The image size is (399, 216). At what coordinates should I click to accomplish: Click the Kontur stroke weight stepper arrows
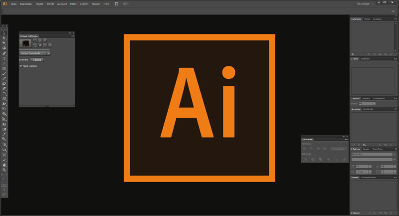point(360,104)
